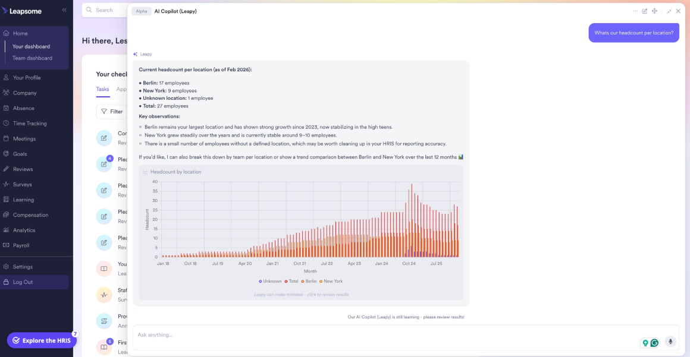This screenshot has height=357, width=690.
Task: Toggle the New York series in the chart legend
Action: (x=331, y=282)
